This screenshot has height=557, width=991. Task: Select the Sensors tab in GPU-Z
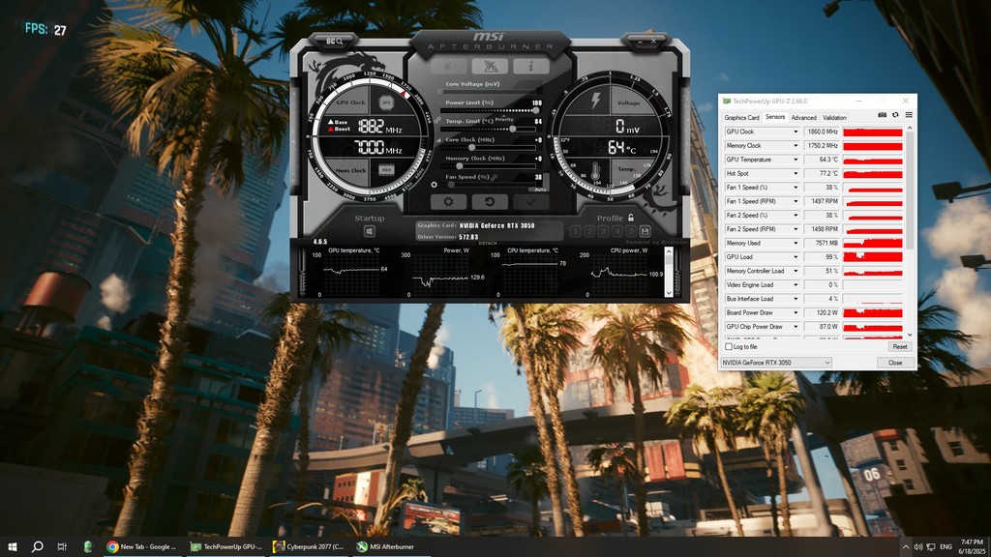coord(775,117)
